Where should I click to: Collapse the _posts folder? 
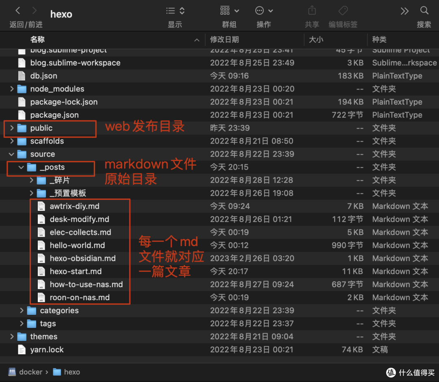[21, 167]
